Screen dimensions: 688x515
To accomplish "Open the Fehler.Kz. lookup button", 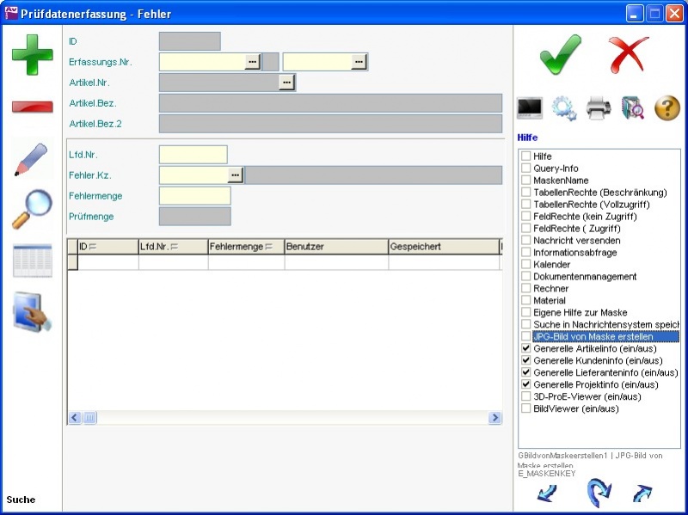I will coord(235,175).
